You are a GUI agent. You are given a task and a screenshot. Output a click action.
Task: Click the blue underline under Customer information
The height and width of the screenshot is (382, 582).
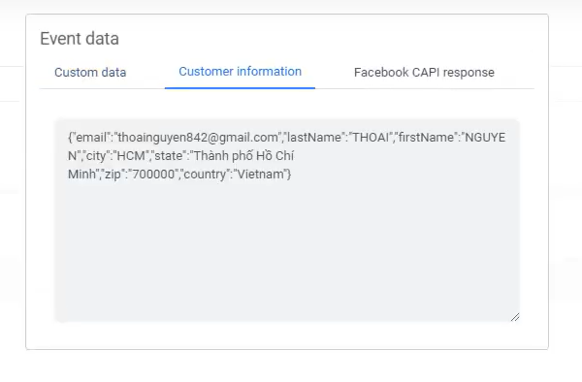pos(240,88)
